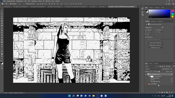Switch to the Channels tab
The height and width of the screenshot is (98, 175).
[x=151, y=63]
